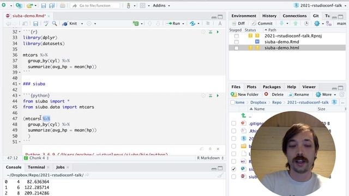Click the Rename button in Files pane
Viewport: 349px width, 196px height.
(299, 94)
